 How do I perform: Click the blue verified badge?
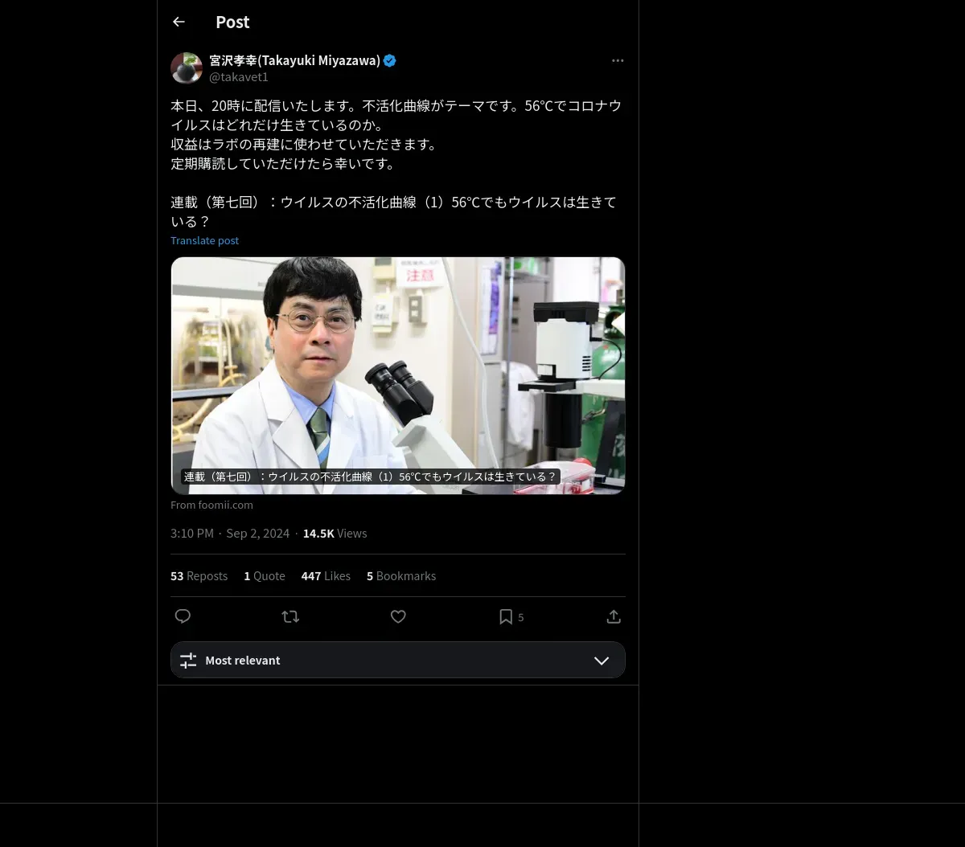coord(389,60)
